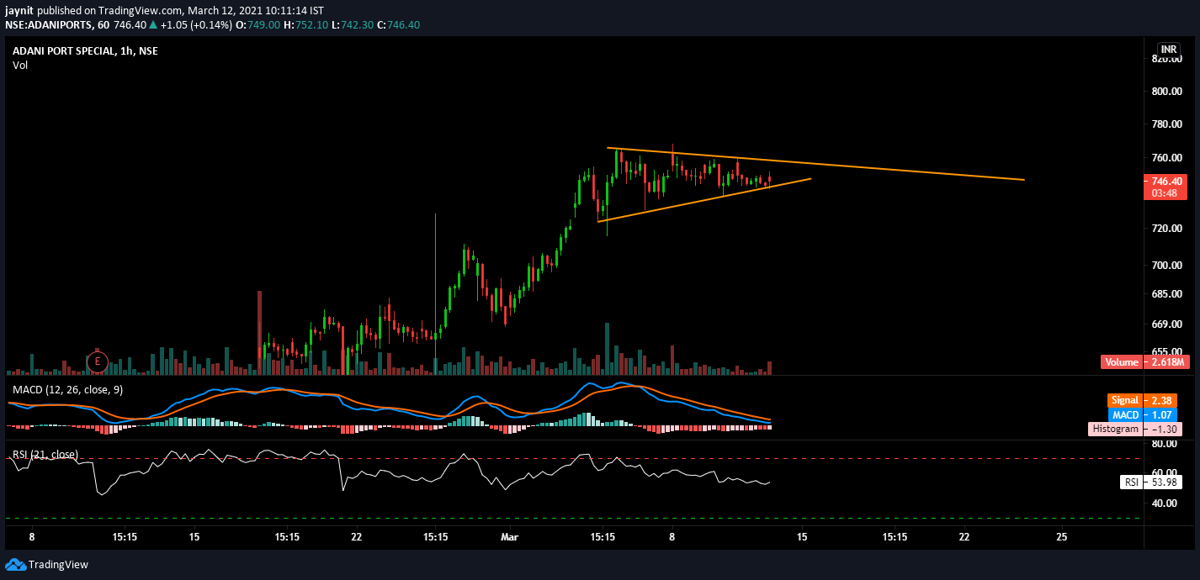Click the 685.00 price axis label
Viewport: 1200px width, 580px height.
[x=1166, y=293]
